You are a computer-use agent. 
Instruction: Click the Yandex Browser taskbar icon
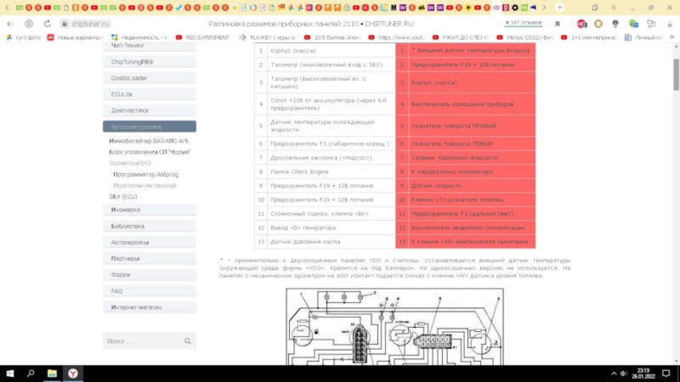[73, 374]
